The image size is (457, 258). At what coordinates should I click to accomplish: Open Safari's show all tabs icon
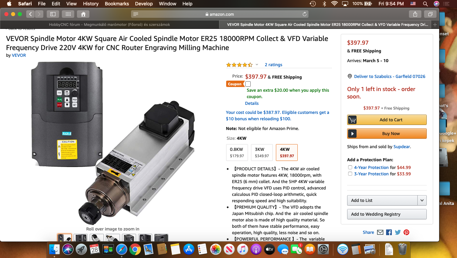click(x=430, y=14)
